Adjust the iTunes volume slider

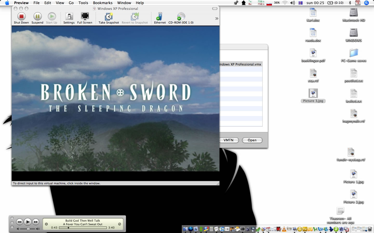coord(28,229)
